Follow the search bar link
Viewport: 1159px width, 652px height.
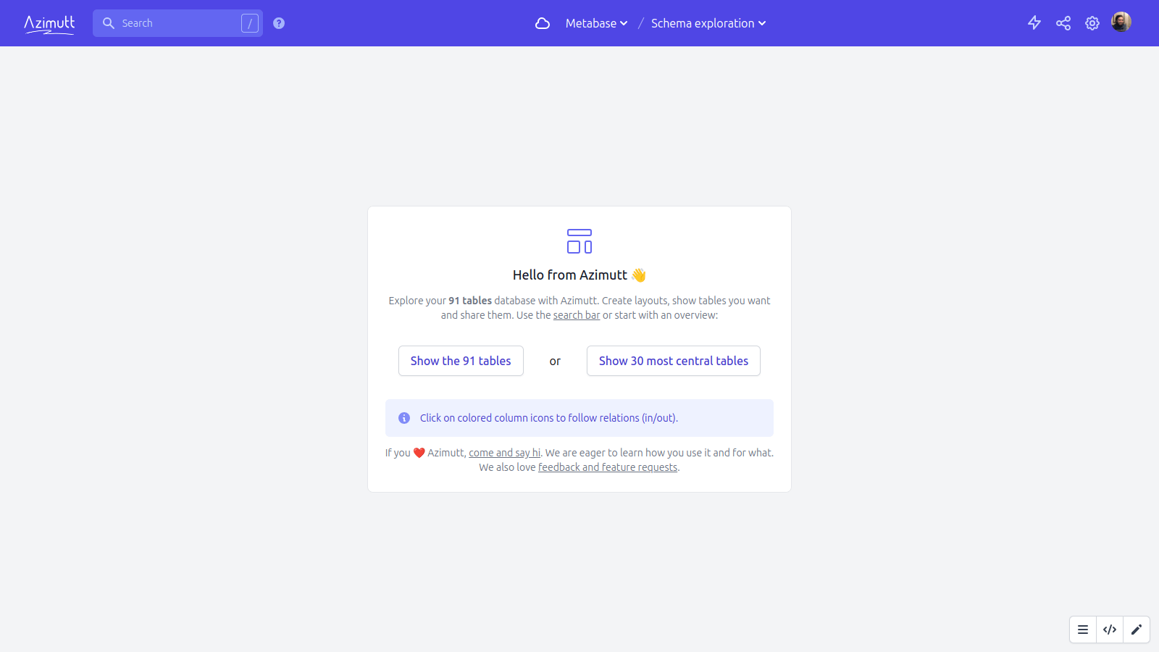[x=577, y=315]
